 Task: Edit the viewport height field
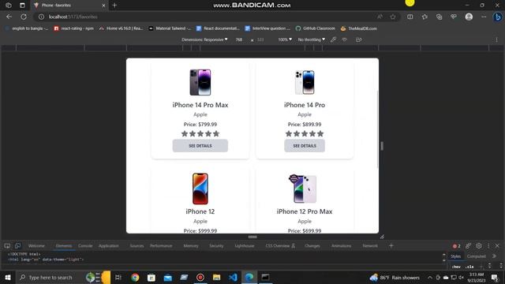coord(260,39)
